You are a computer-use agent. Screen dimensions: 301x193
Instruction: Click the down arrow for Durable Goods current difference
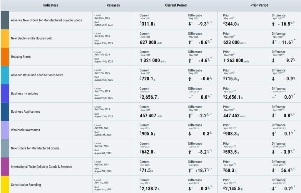pos(190,24)
